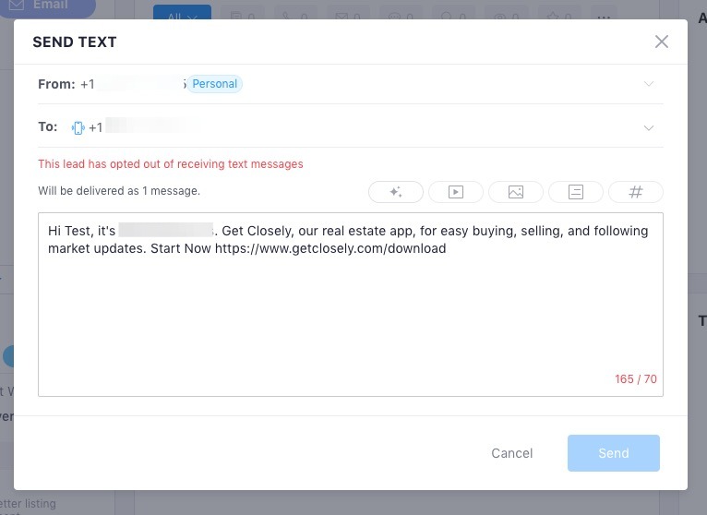The image size is (707, 515).
Task: Click the Personal label badge
Action: pos(215,84)
